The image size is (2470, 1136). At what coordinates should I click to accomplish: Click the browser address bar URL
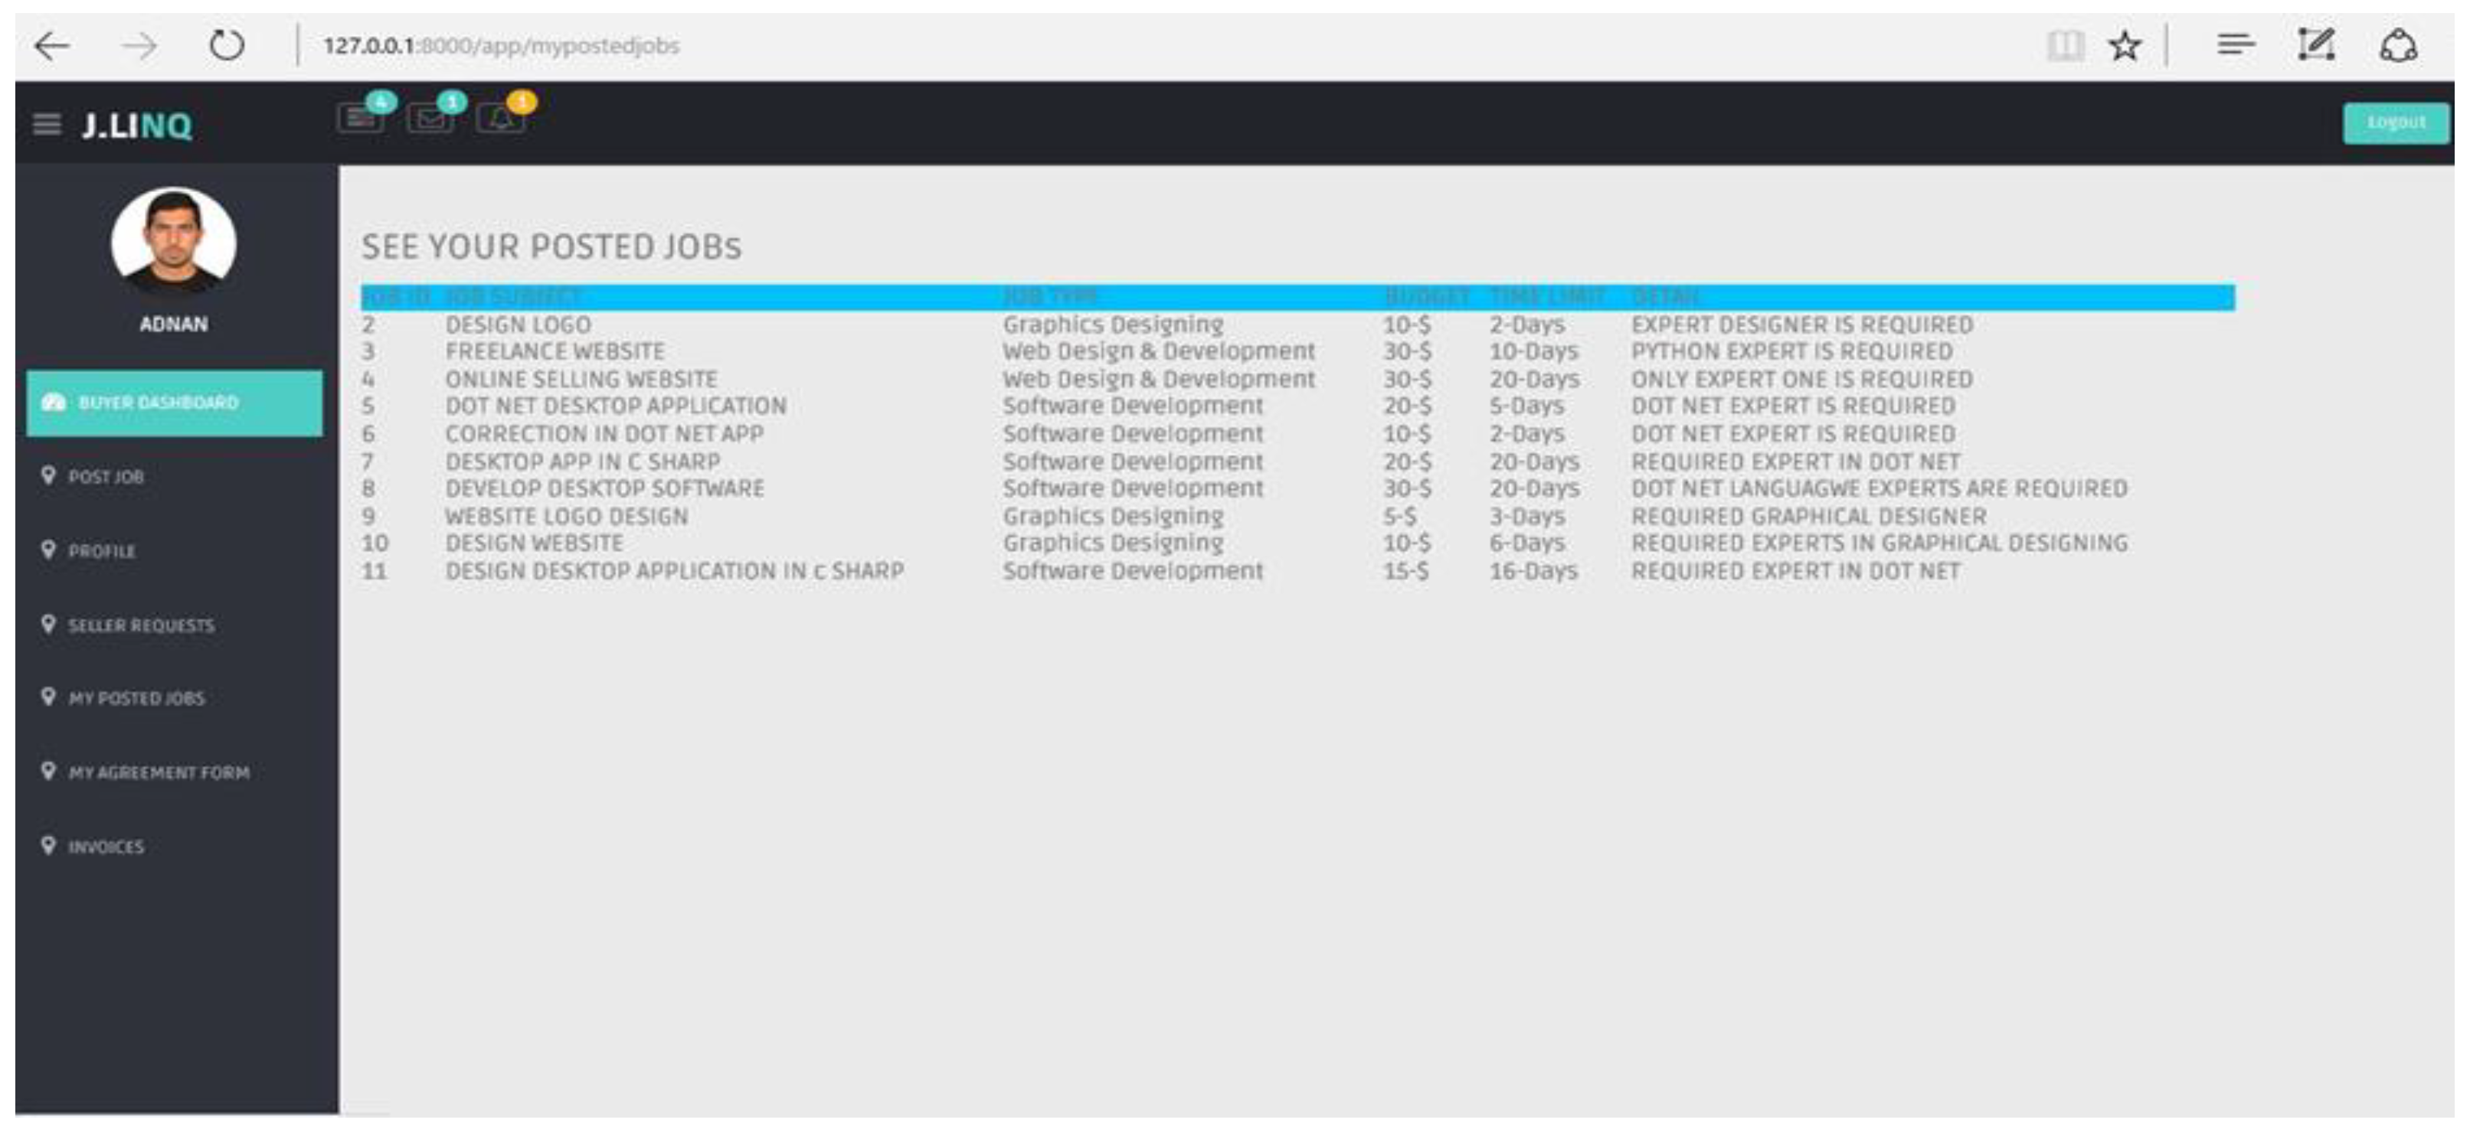pos(501,45)
